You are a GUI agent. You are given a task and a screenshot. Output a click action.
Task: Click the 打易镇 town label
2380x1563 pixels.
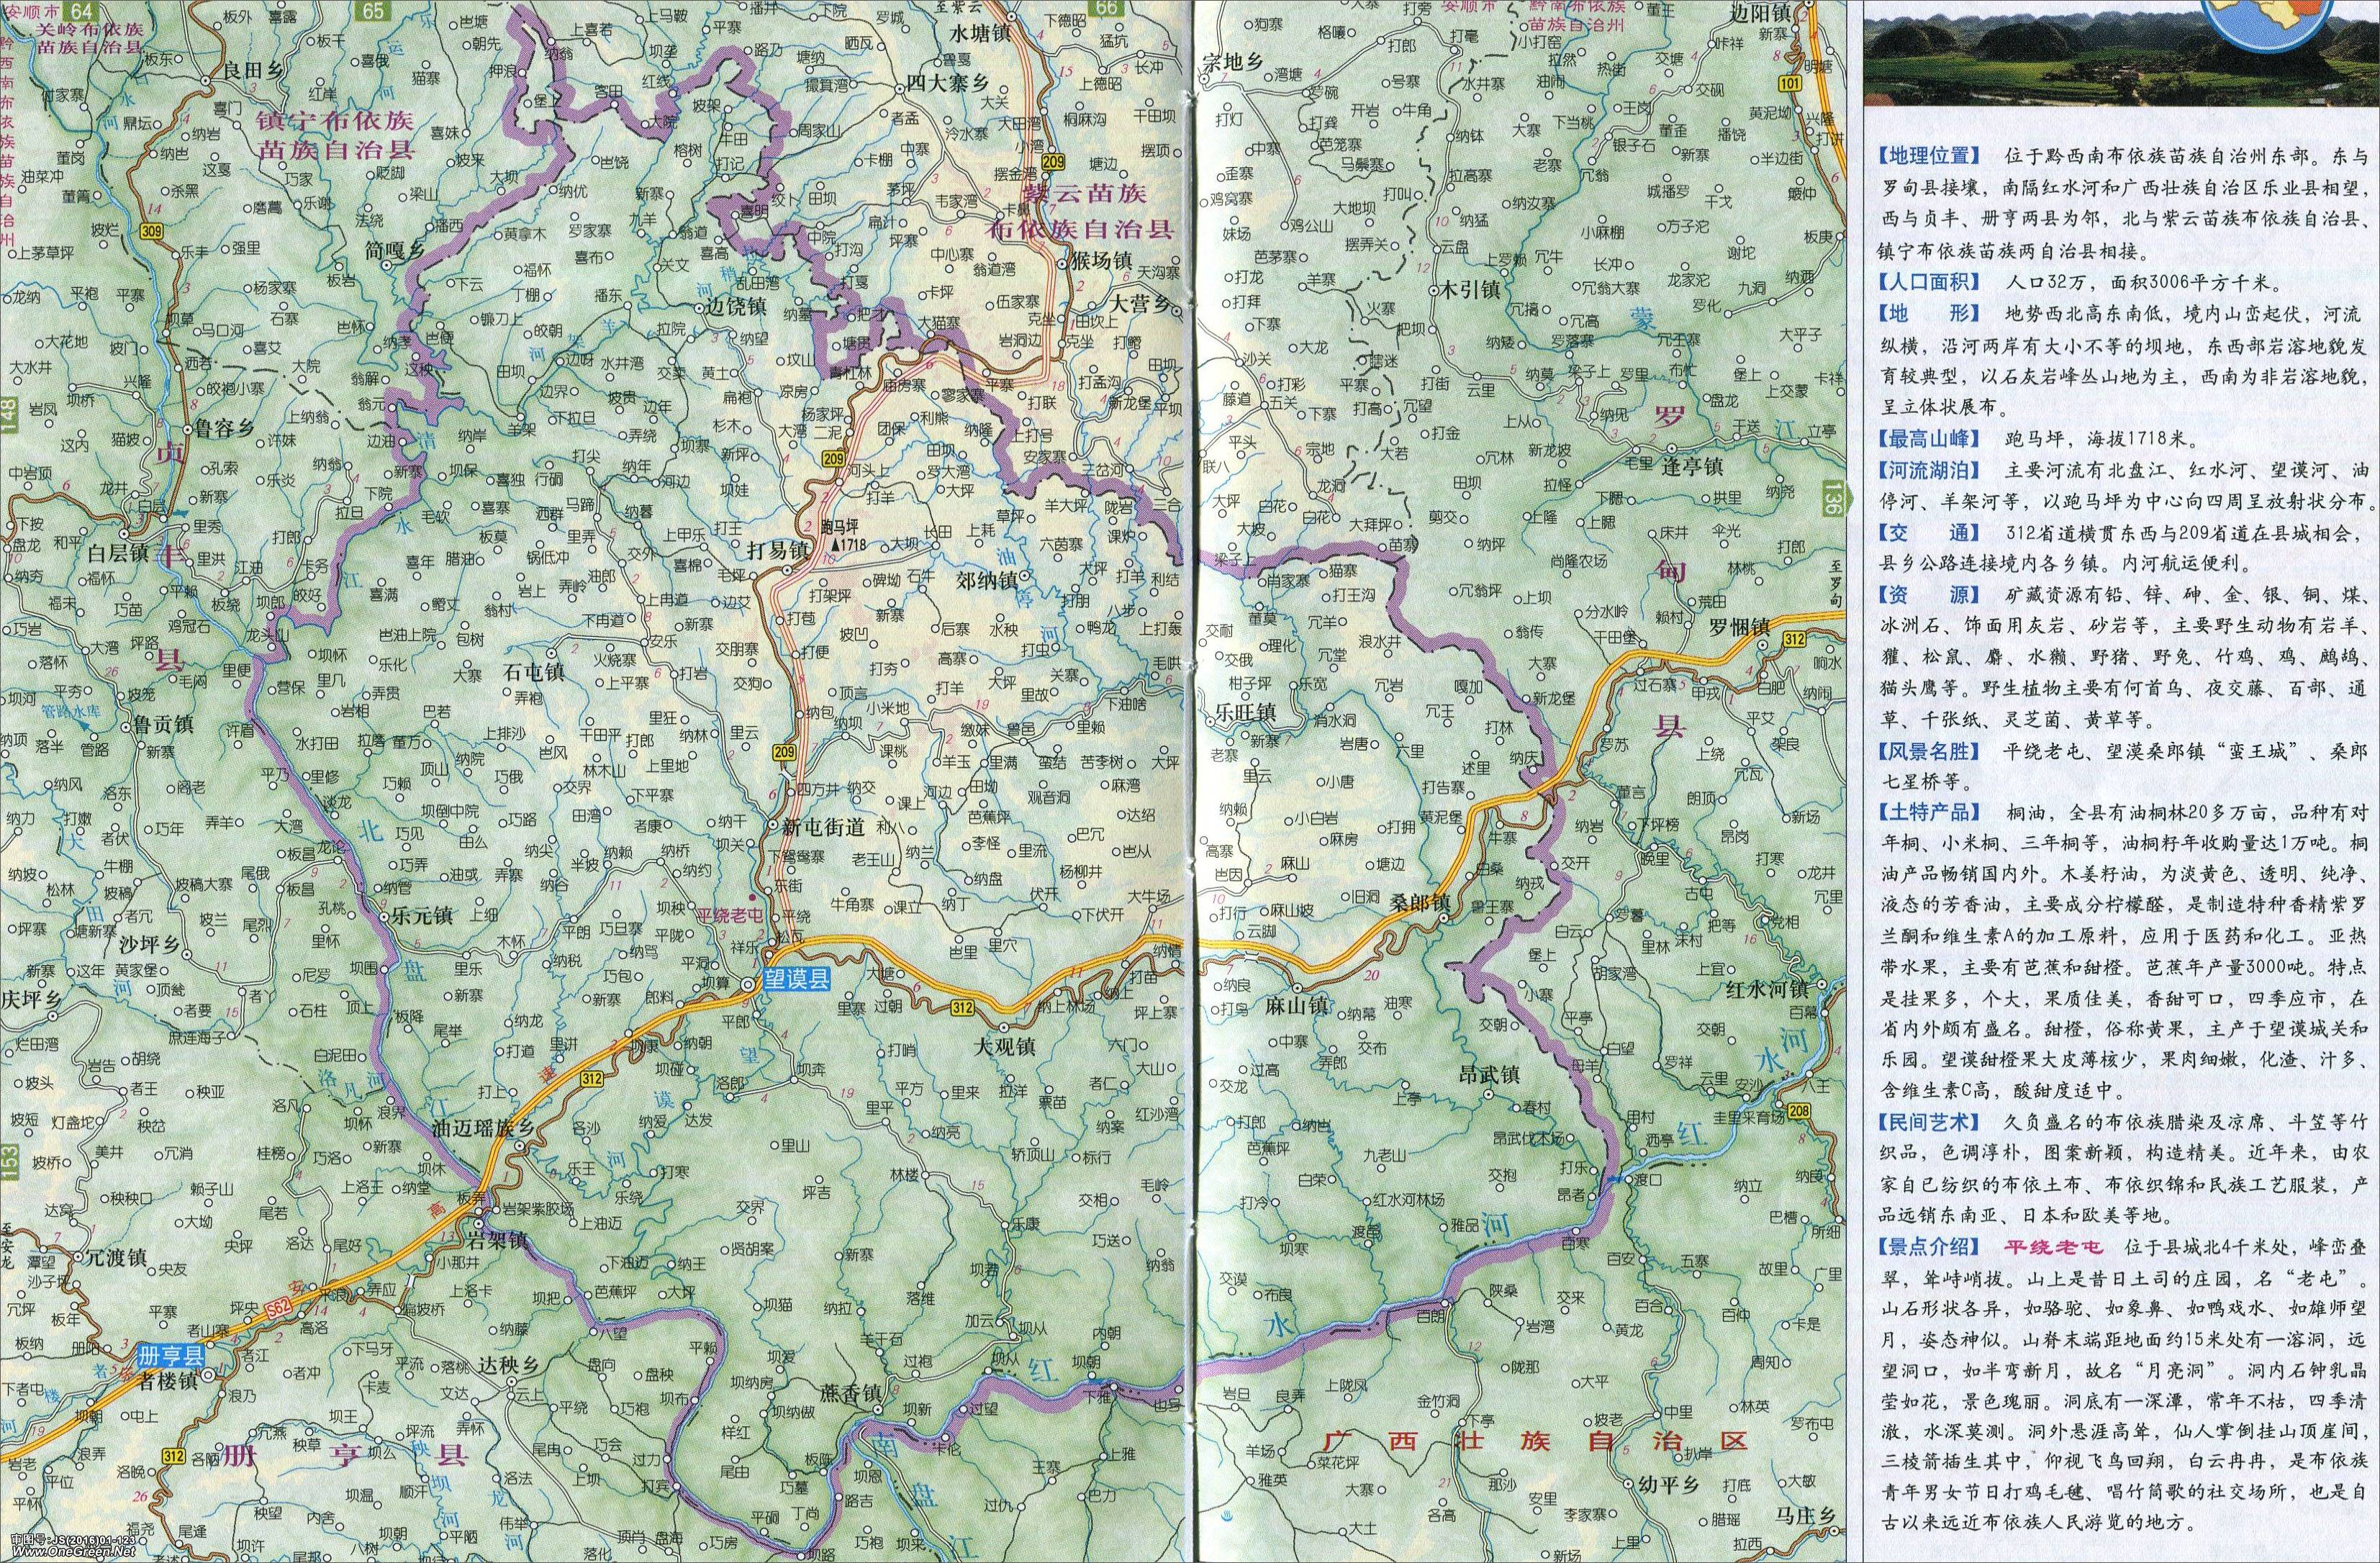click(x=779, y=551)
